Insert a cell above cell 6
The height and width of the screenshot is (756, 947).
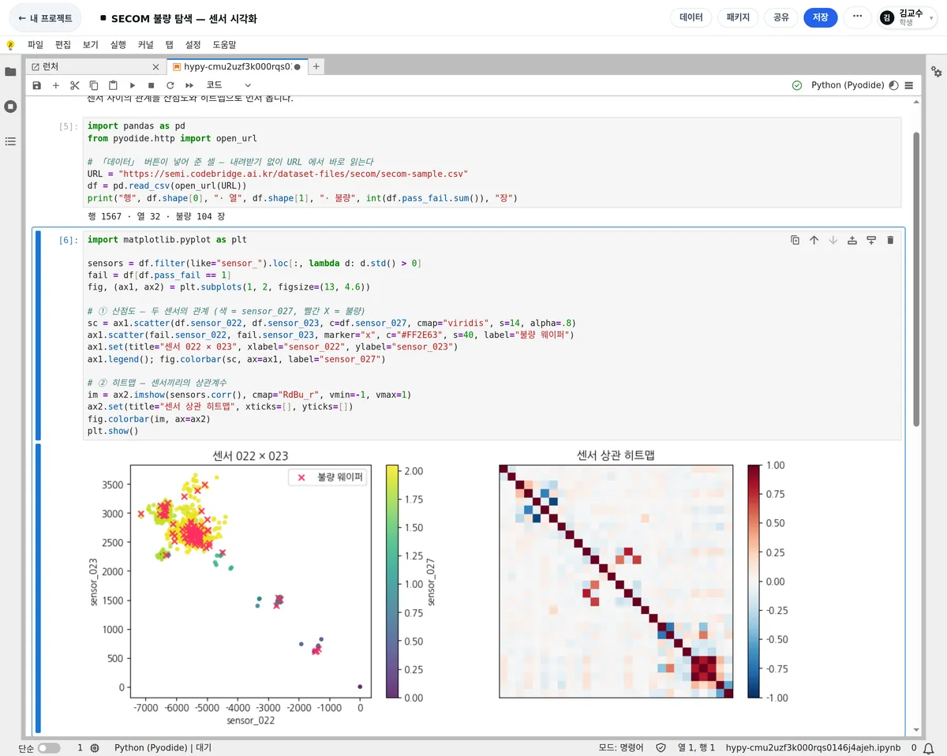(x=852, y=240)
